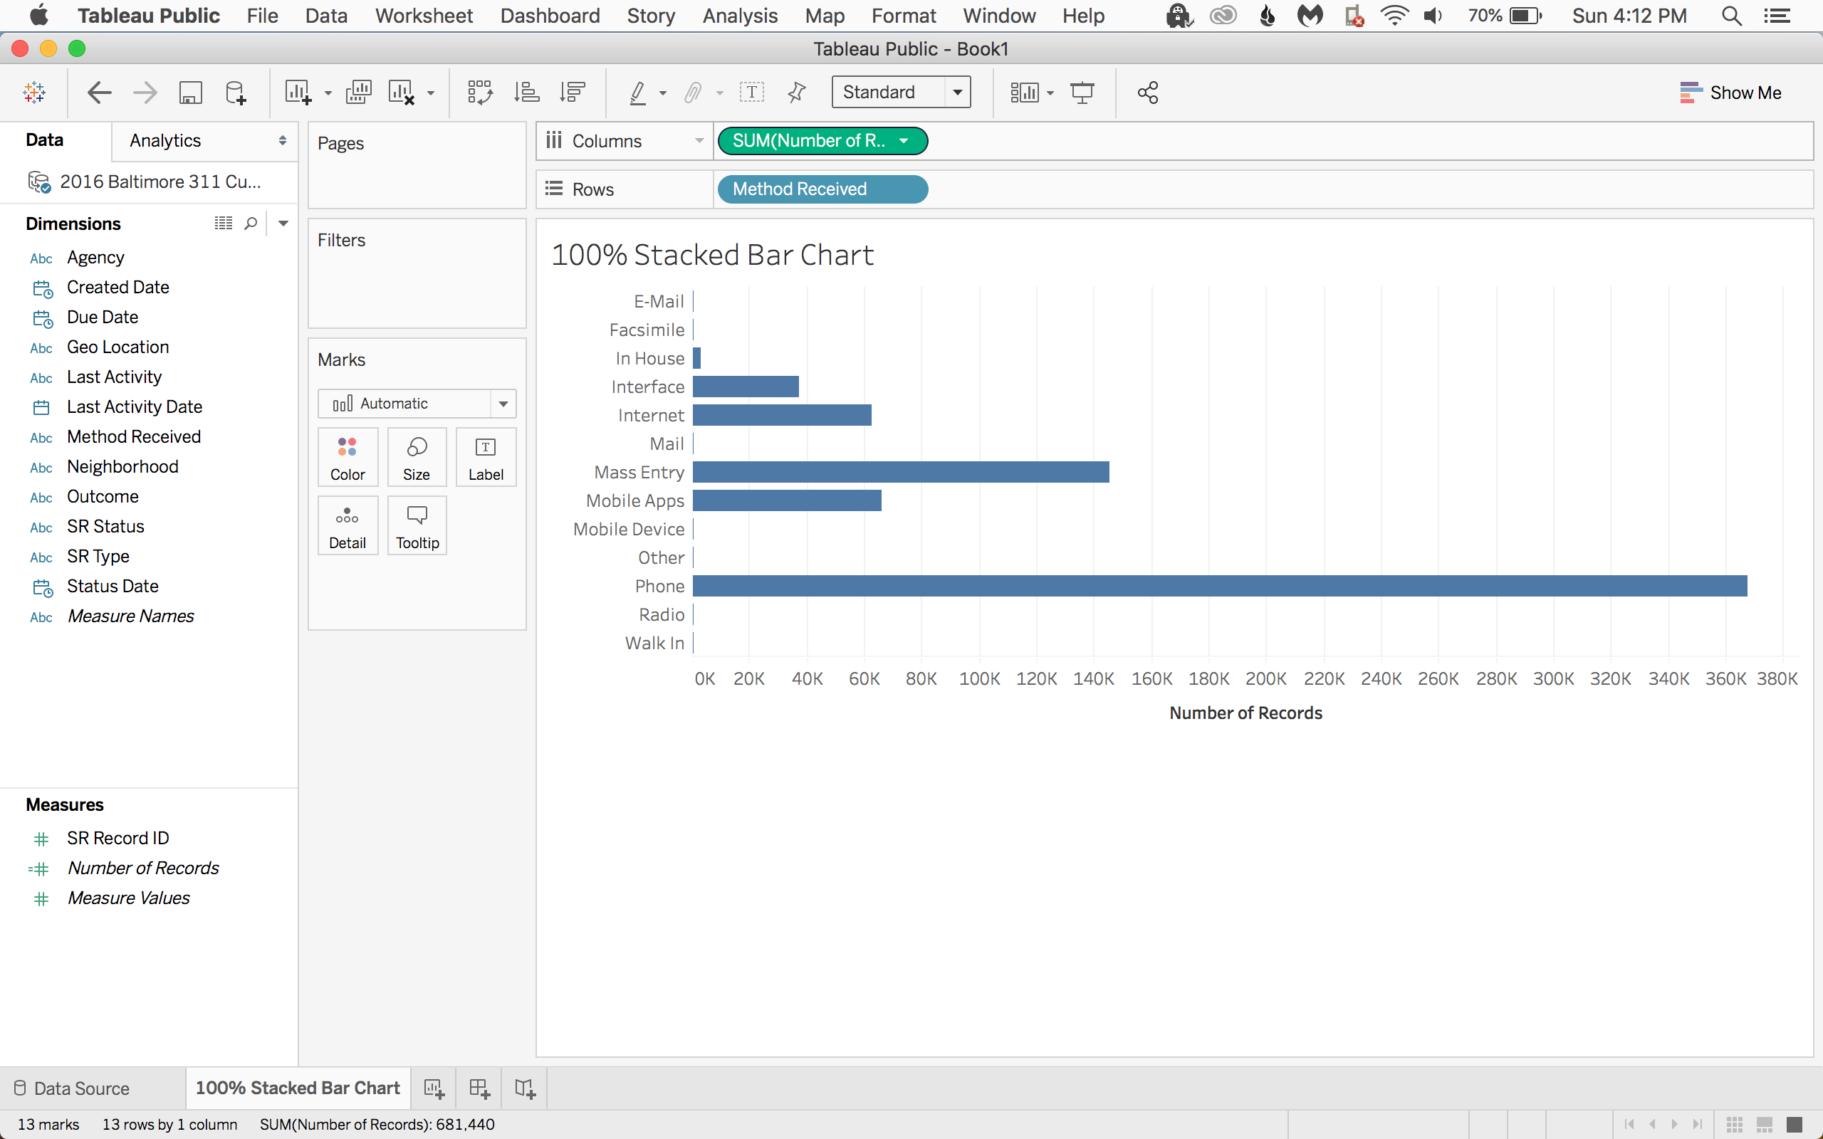1823x1139 pixels.
Task: Select the SR Record ID measure
Action: click(x=117, y=838)
